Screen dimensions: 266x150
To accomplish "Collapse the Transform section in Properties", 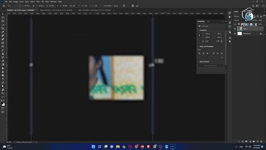I will point(198,30).
